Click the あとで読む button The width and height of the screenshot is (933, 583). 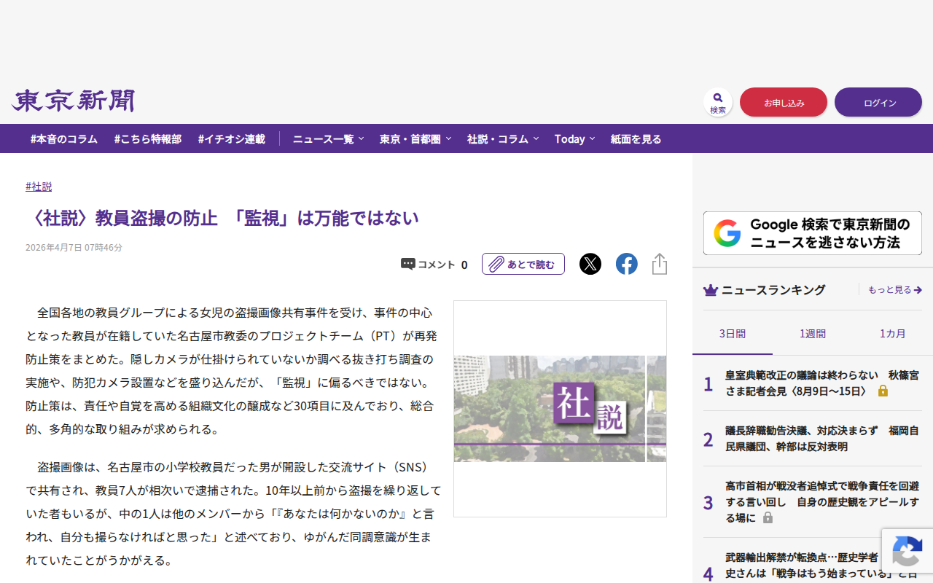point(523,264)
